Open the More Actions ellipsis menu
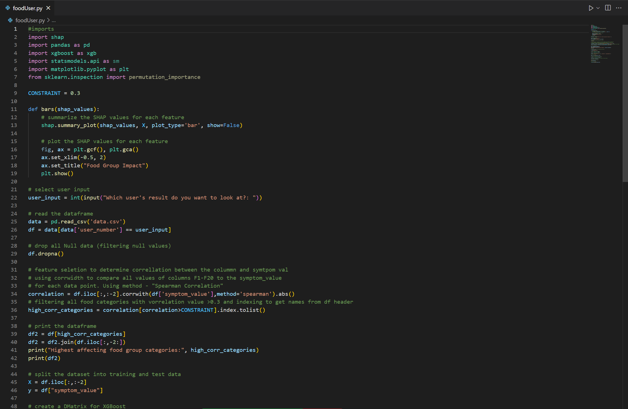The image size is (628, 409). tap(619, 8)
